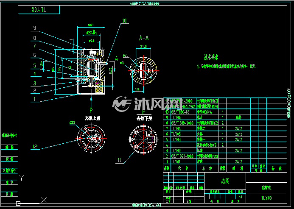This screenshot has height=209, width=294.
Task: Select part callout number 12
Action: click(x=35, y=146)
